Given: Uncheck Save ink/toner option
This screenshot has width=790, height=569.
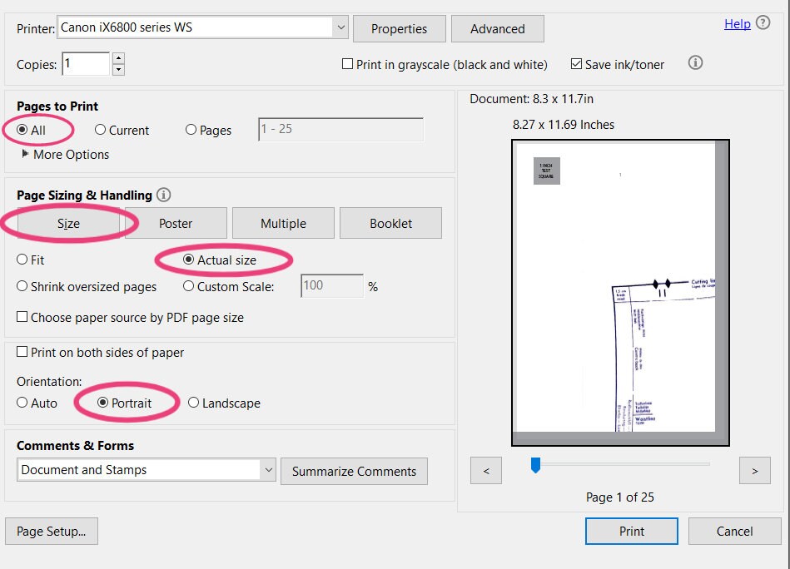Looking at the screenshot, I should click(x=576, y=64).
